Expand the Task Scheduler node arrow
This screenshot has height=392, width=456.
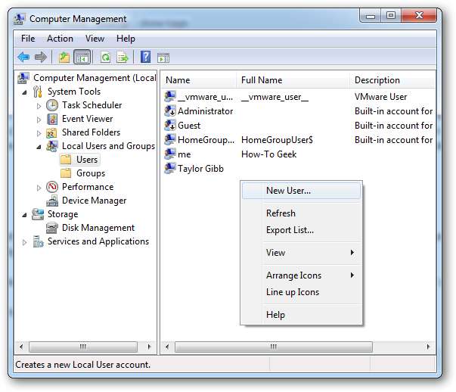tap(39, 106)
